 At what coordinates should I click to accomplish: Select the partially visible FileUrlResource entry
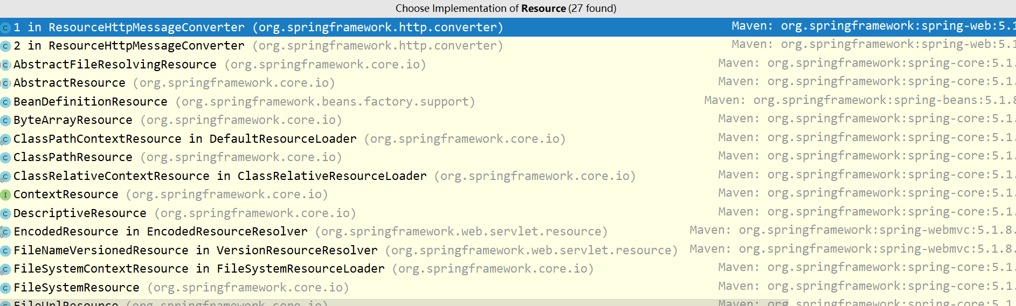(x=66, y=303)
